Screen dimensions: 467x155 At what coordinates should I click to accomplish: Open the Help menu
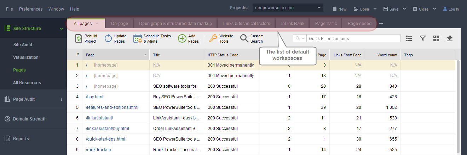(x=75, y=9)
